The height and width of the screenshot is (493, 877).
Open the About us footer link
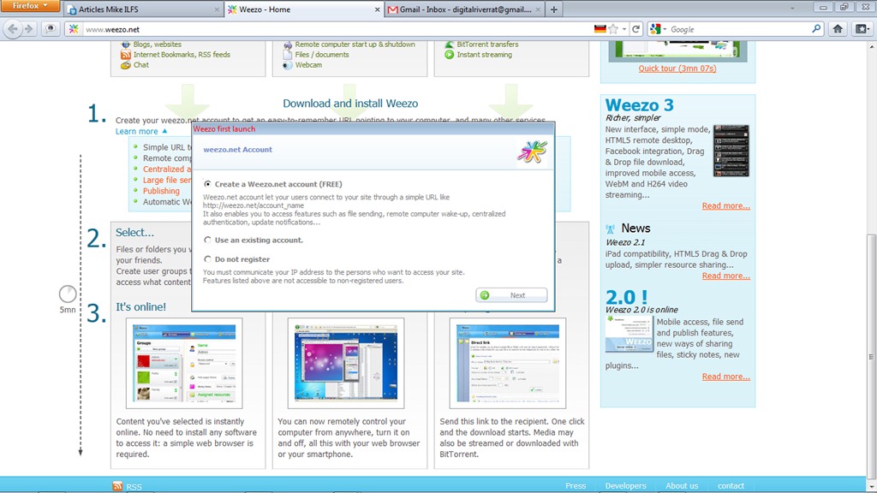[682, 486]
